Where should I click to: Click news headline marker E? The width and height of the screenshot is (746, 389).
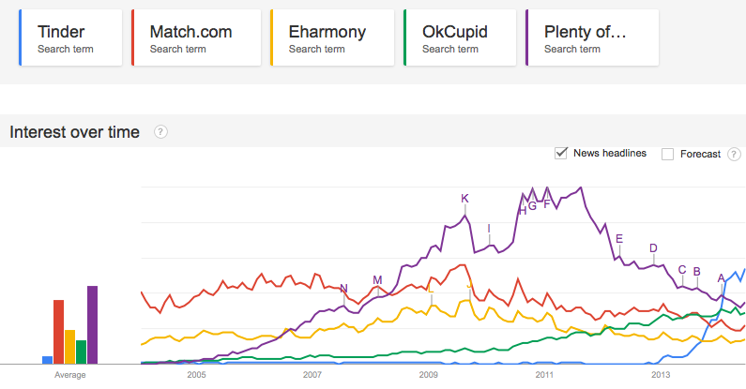(x=619, y=238)
